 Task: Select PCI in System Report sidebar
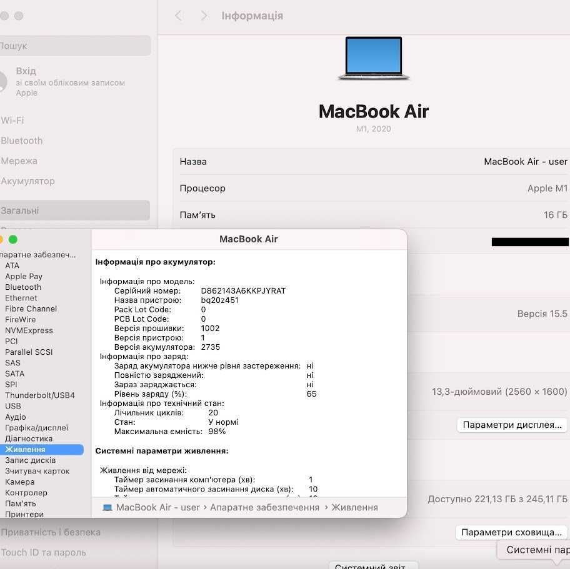tap(11, 341)
